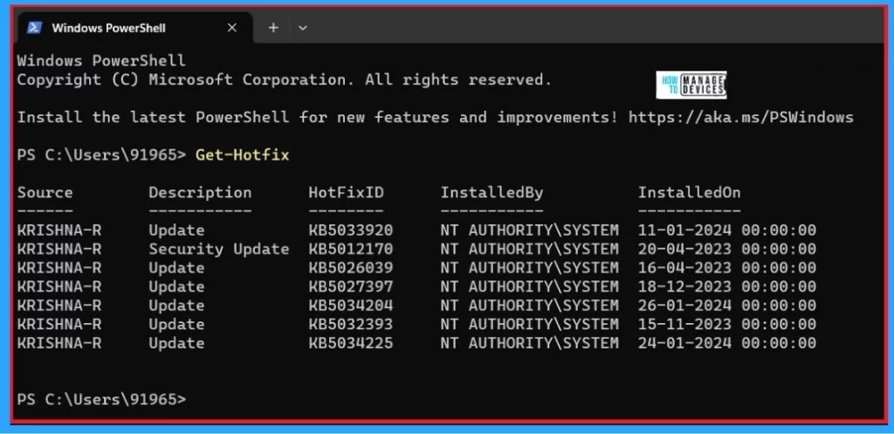The width and height of the screenshot is (894, 434).
Task: Click hotfix ID KB5012170
Action: (351, 249)
